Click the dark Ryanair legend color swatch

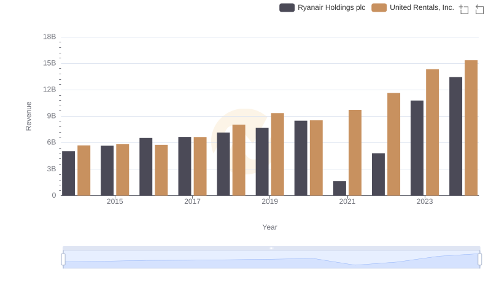click(287, 7)
